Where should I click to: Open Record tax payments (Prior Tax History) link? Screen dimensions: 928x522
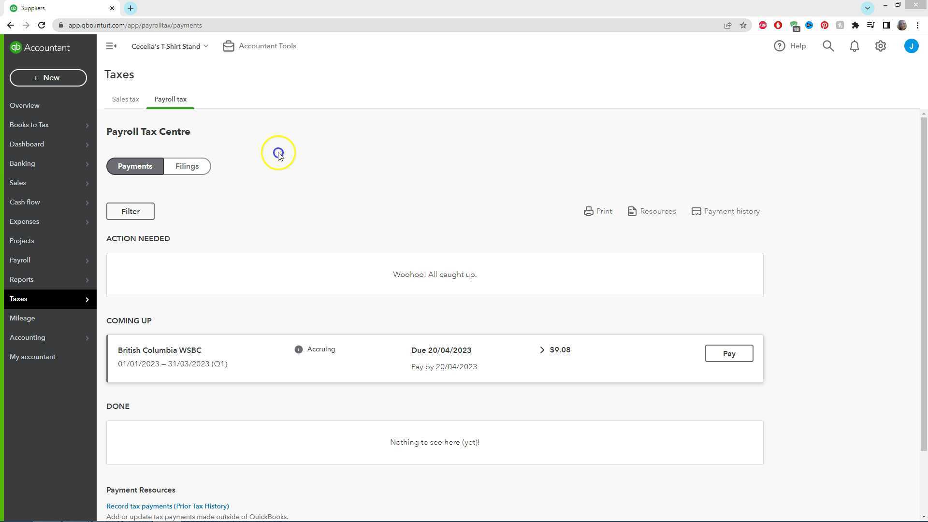(x=168, y=506)
